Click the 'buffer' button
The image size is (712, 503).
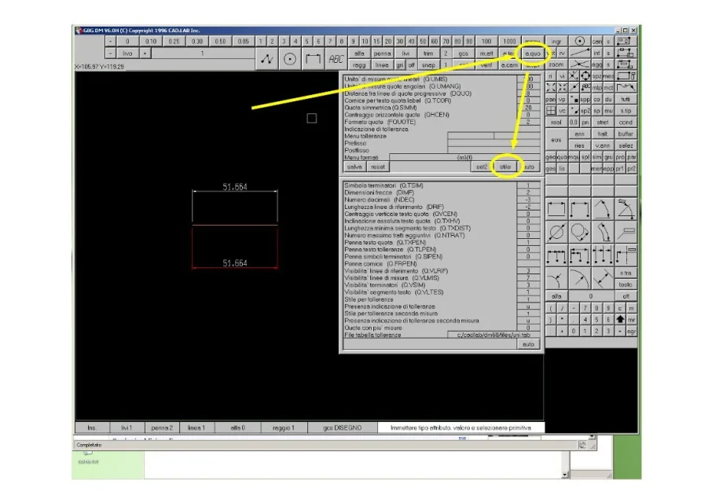(x=626, y=134)
